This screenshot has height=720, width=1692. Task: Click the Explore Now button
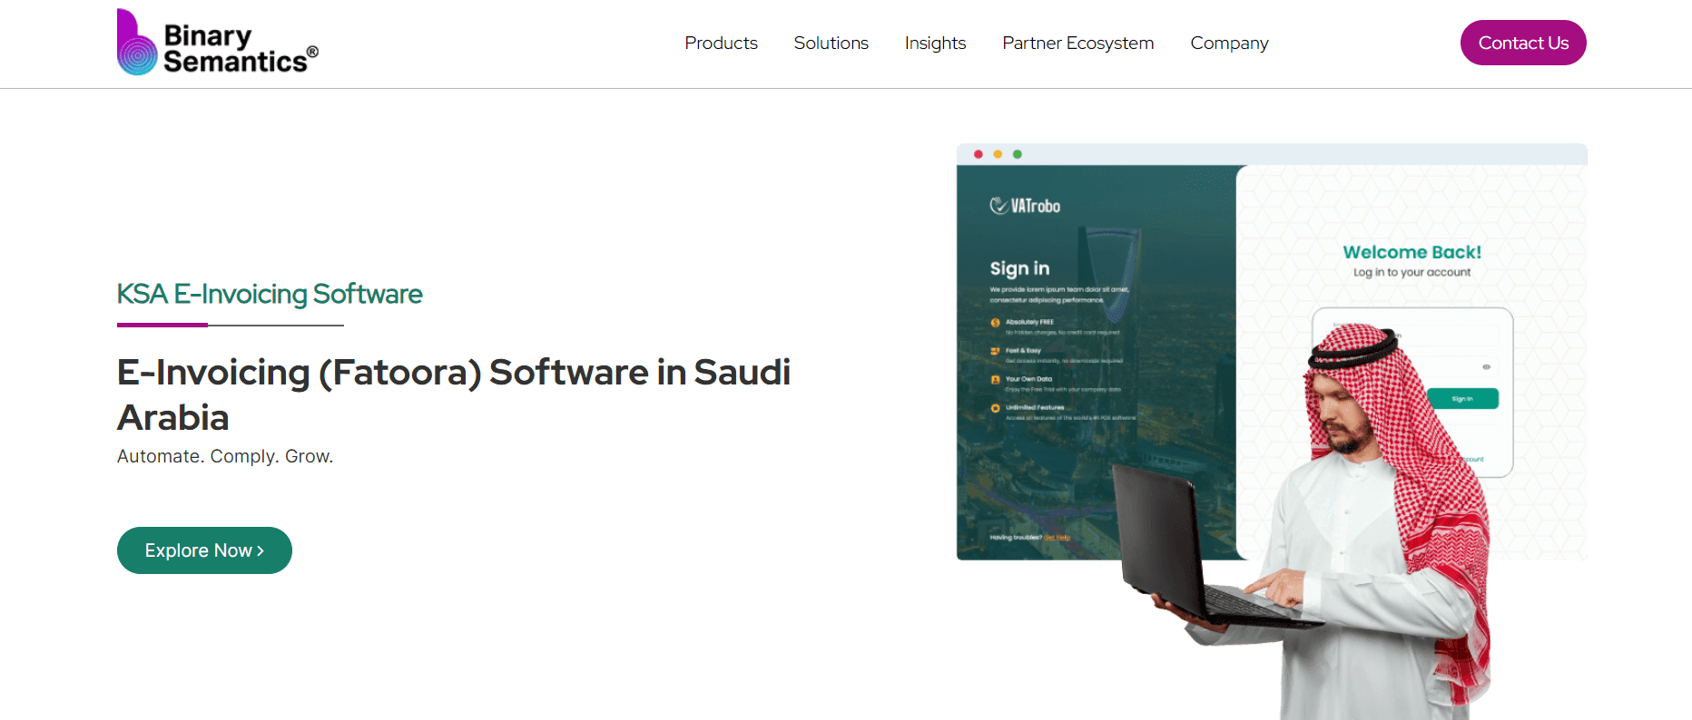coord(204,550)
